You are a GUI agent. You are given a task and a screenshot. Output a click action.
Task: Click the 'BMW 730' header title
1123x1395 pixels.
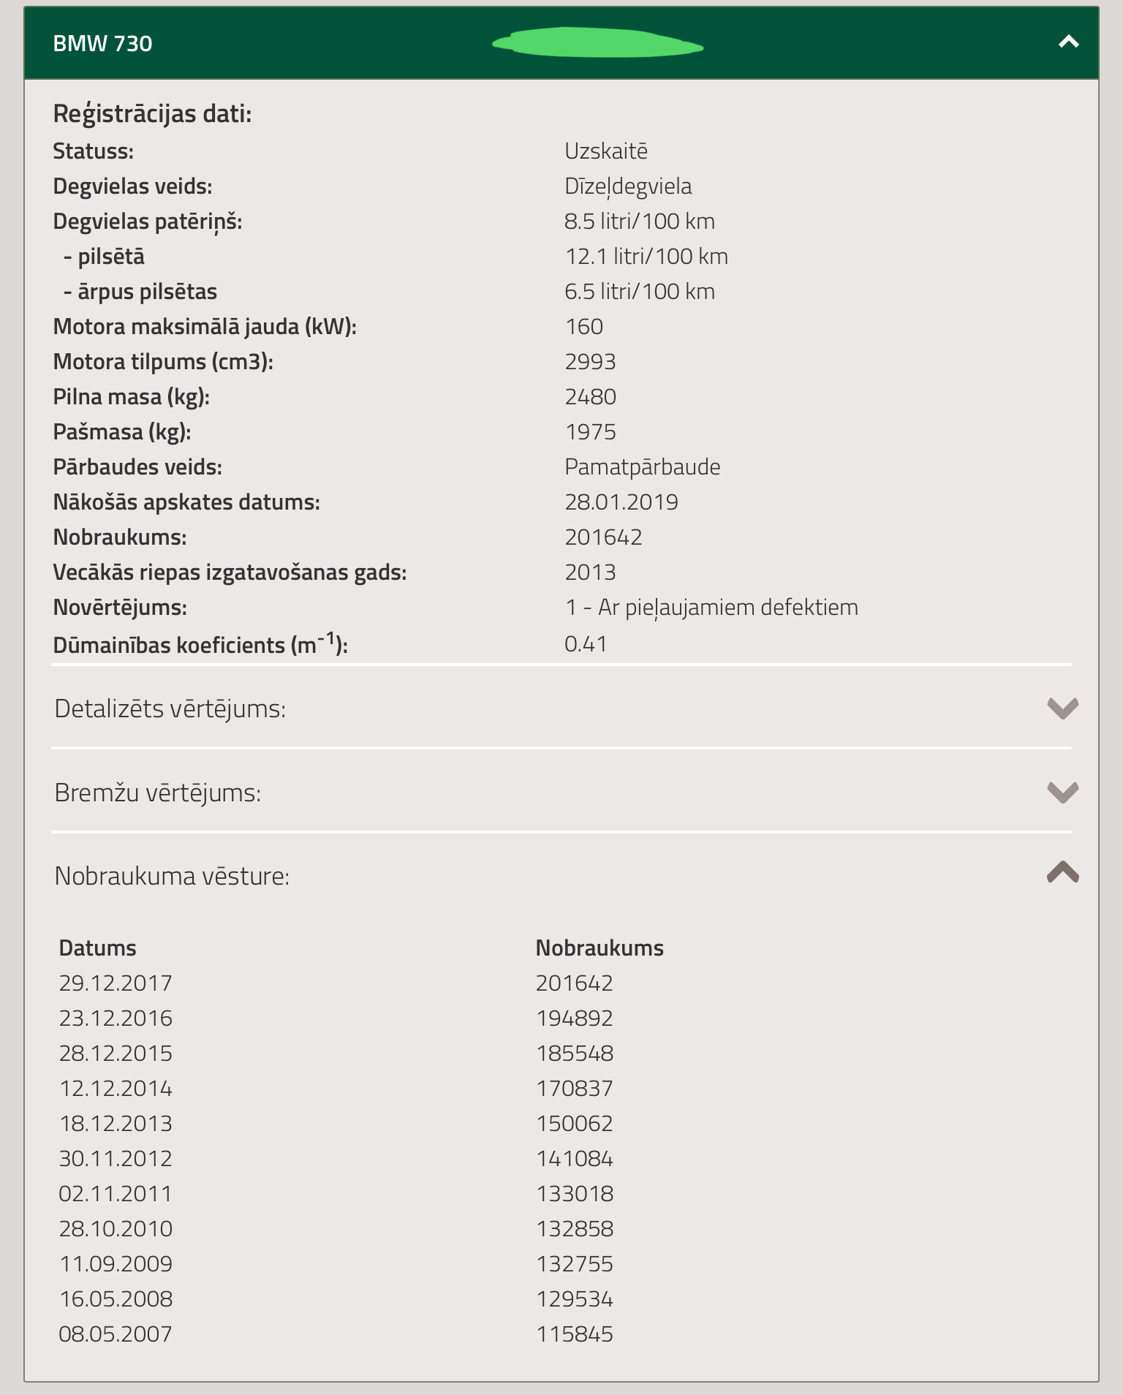(x=102, y=44)
